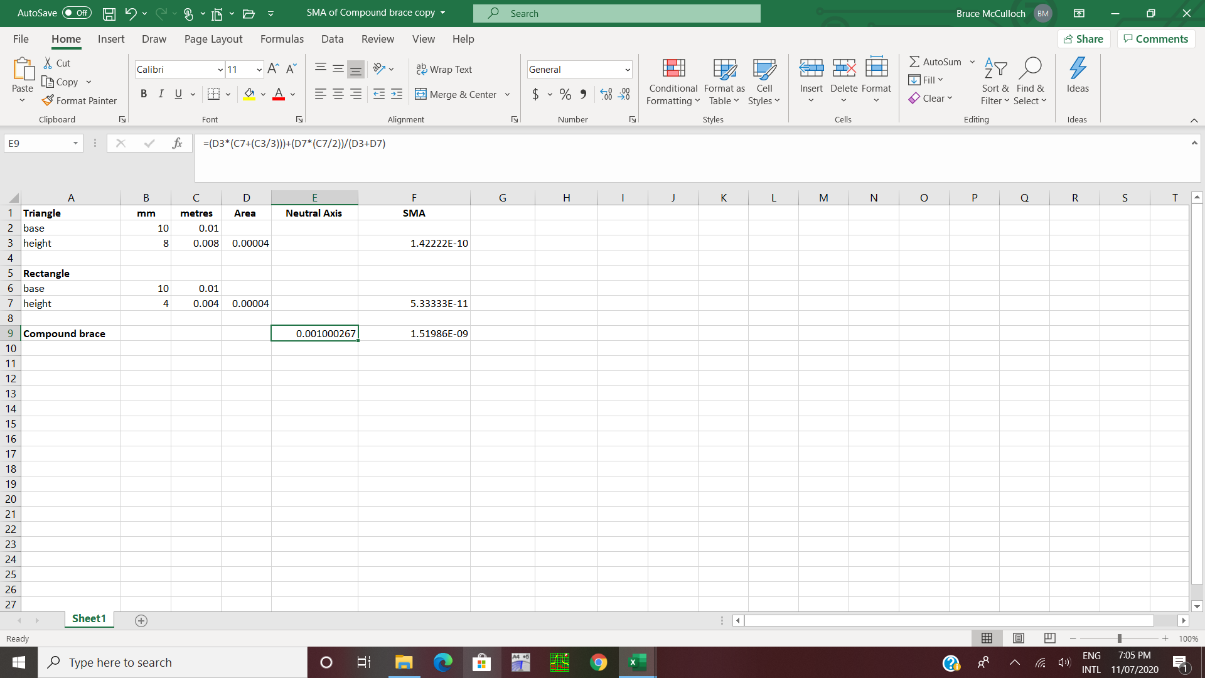
Task: Toggle Wrap Text for cell
Action: click(x=444, y=69)
